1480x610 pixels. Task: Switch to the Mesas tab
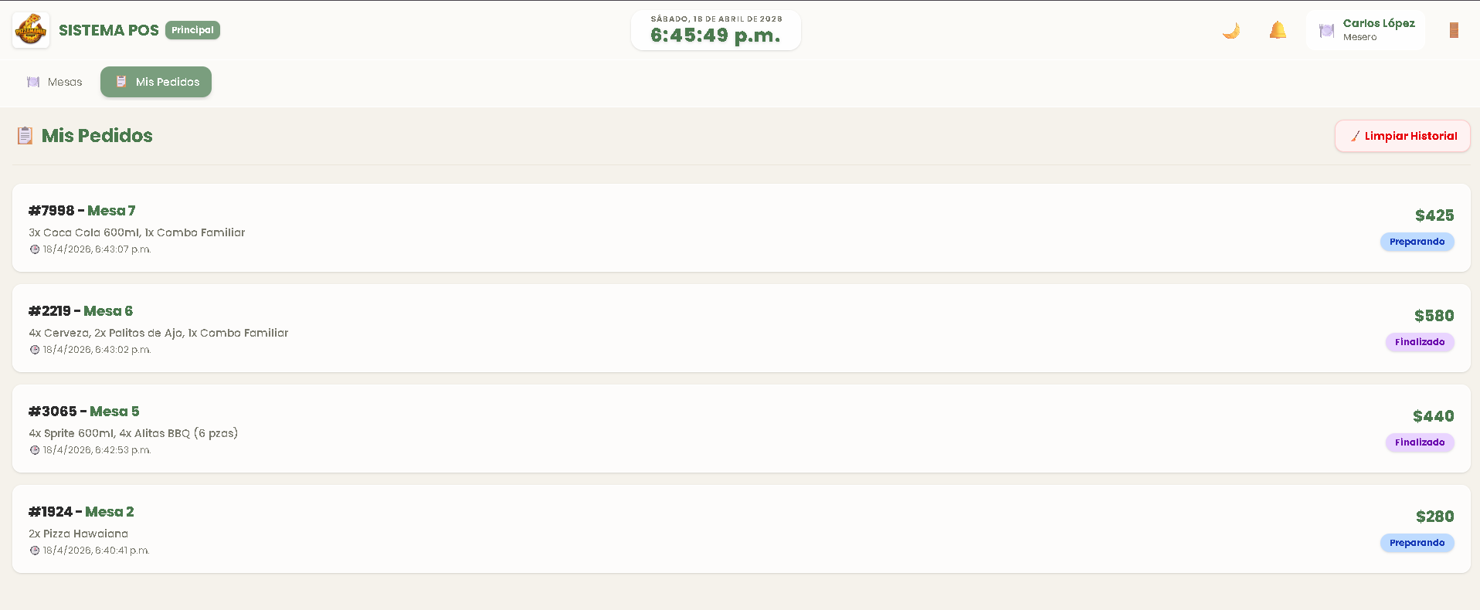(55, 82)
